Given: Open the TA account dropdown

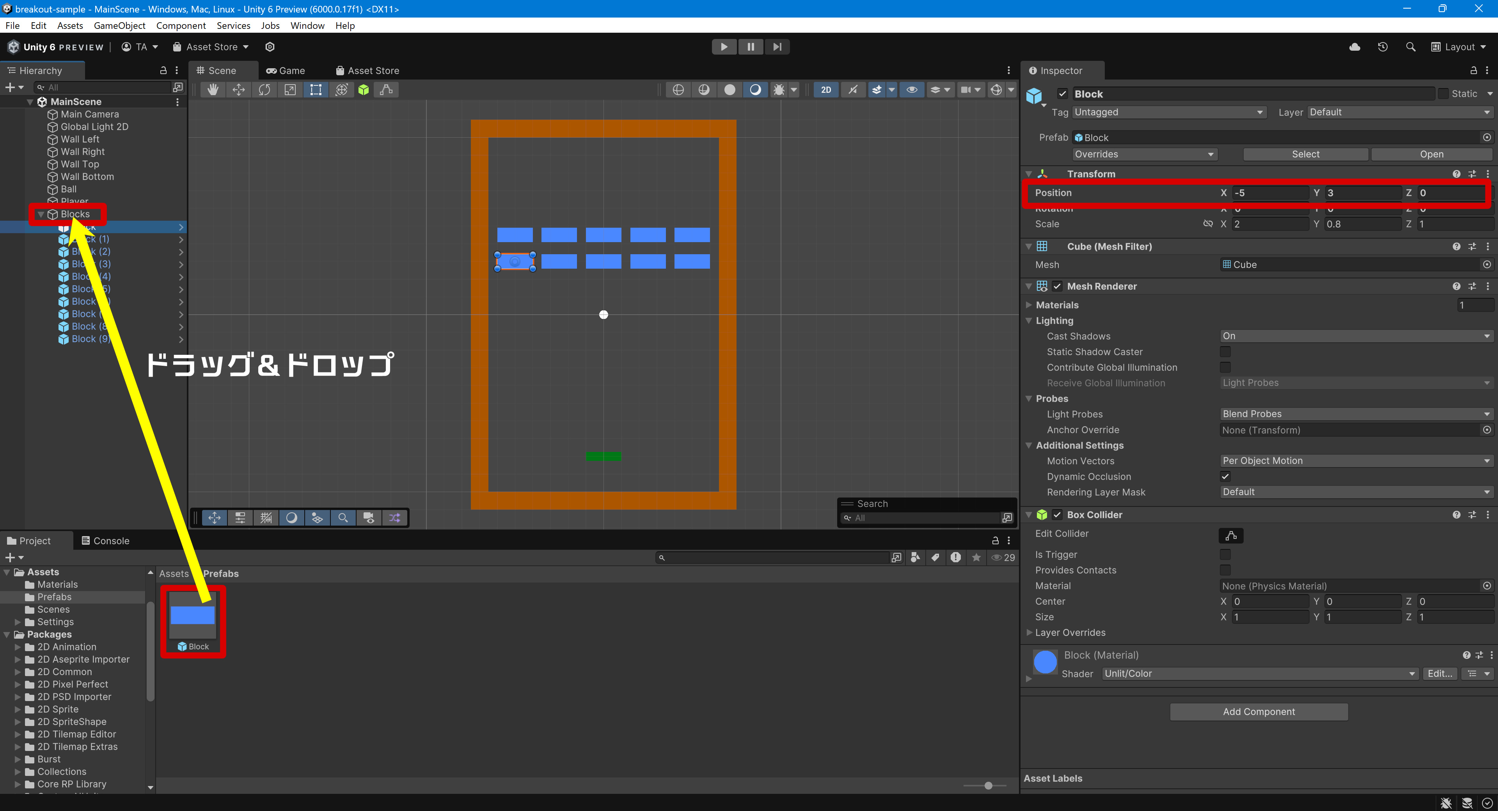Looking at the screenshot, I should [140, 46].
